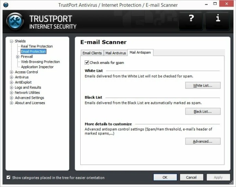This screenshot has width=236, height=187.
Task: Select the Mail Antispam tab
Action: click(x=140, y=53)
